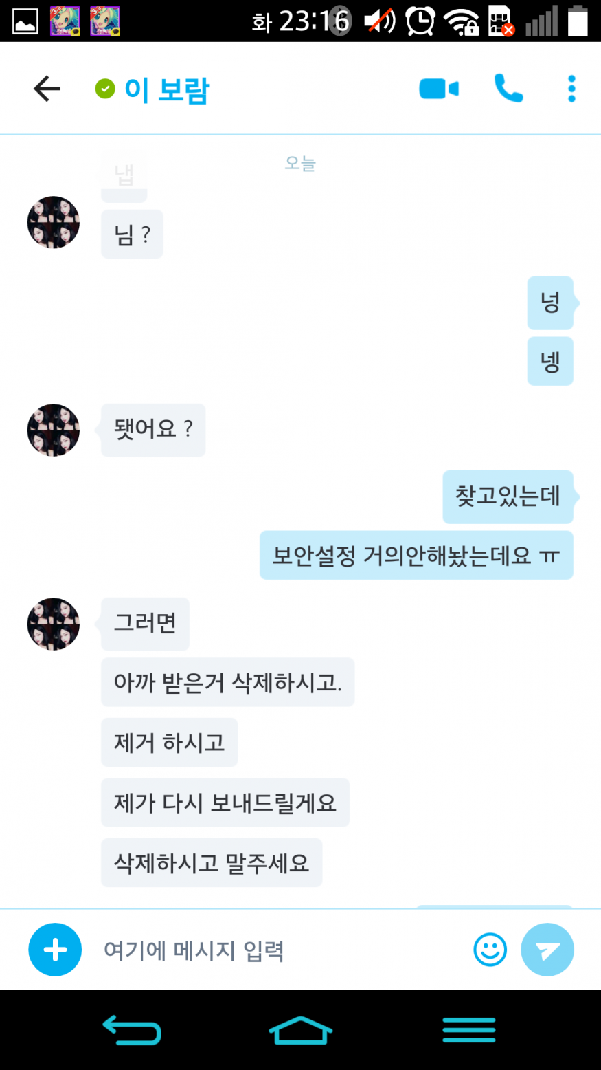
Task: Send message with paper plane button
Action: pos(547,950)
